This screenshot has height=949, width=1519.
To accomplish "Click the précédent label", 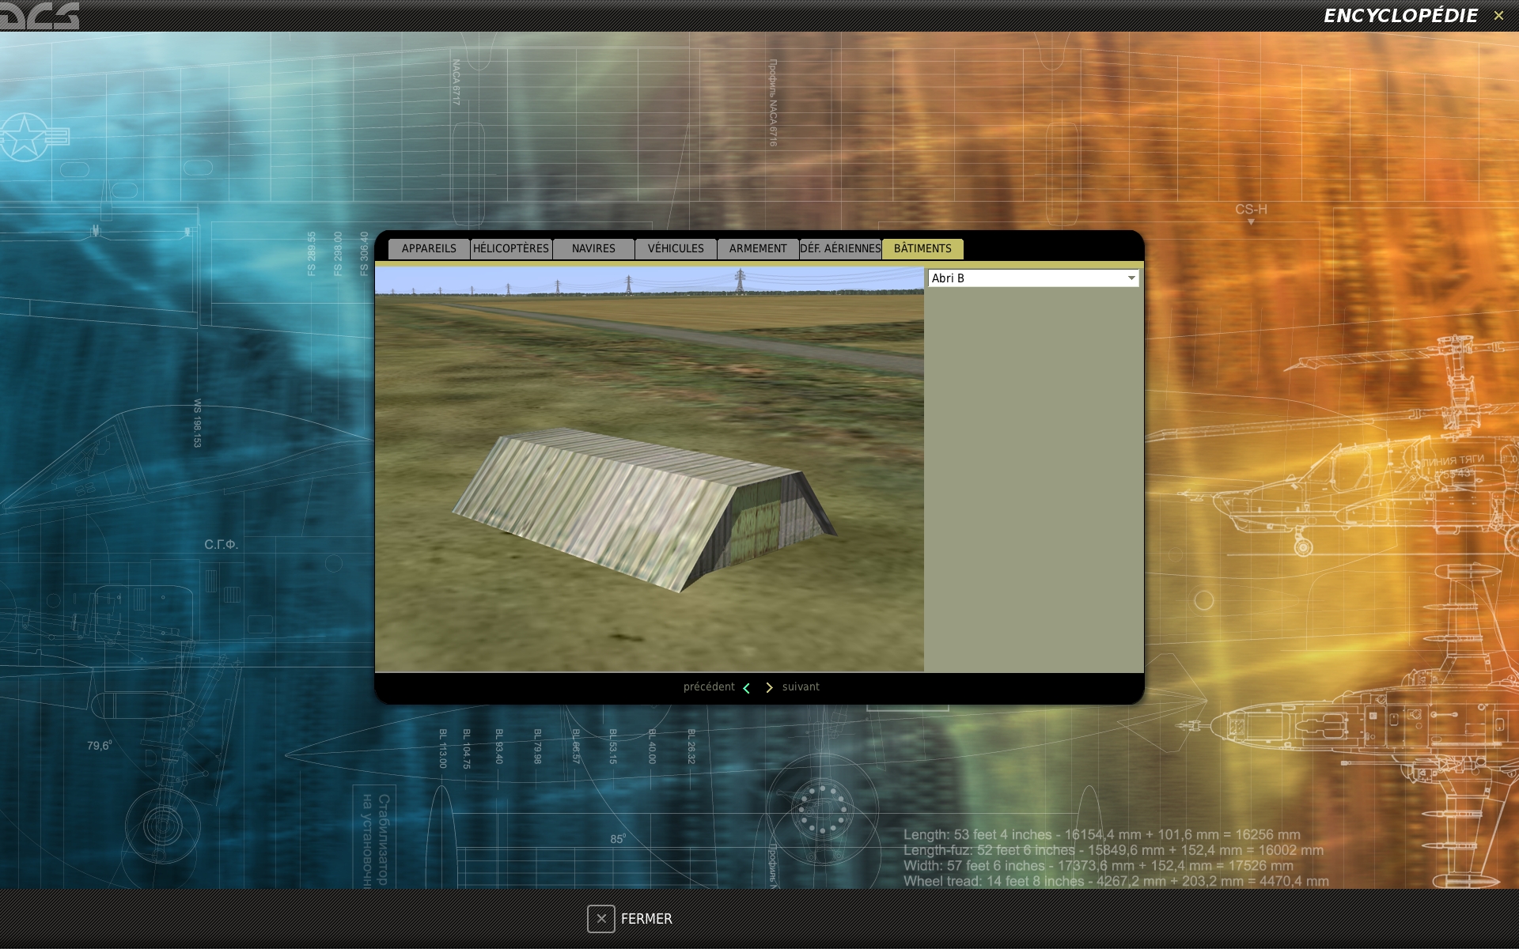I will tap(709, 686).
